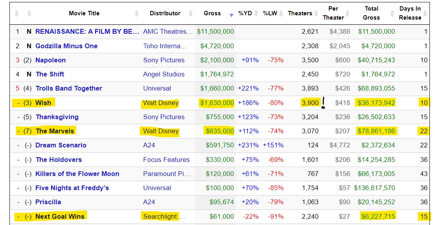This screenshot has width=435, height=225.
Task: Click the first rank column sort arrows
Action: tap(17, 14)
